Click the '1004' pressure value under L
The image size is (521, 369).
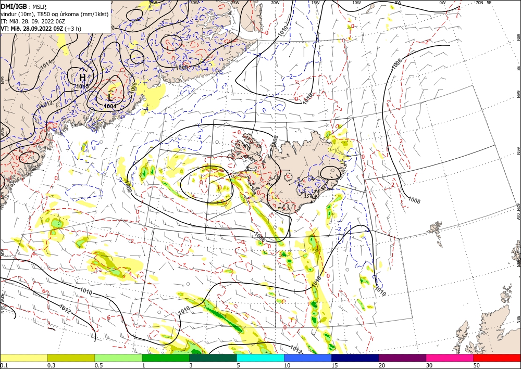110,106
